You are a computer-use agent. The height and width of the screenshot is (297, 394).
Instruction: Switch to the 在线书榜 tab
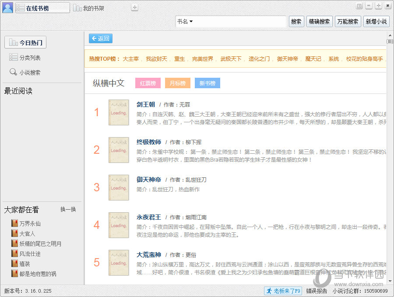pyautogui.click(x=42, y=8)
